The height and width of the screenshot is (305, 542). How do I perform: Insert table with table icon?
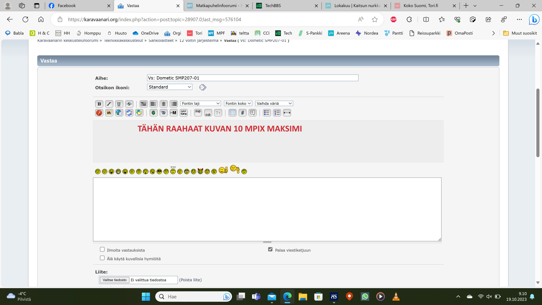point(232,113)
